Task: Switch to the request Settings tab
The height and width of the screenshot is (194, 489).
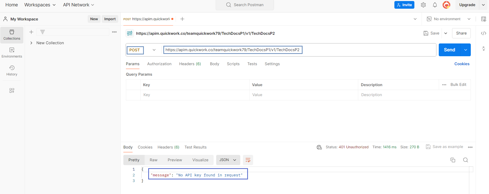Action: click(x=272, y=64)
